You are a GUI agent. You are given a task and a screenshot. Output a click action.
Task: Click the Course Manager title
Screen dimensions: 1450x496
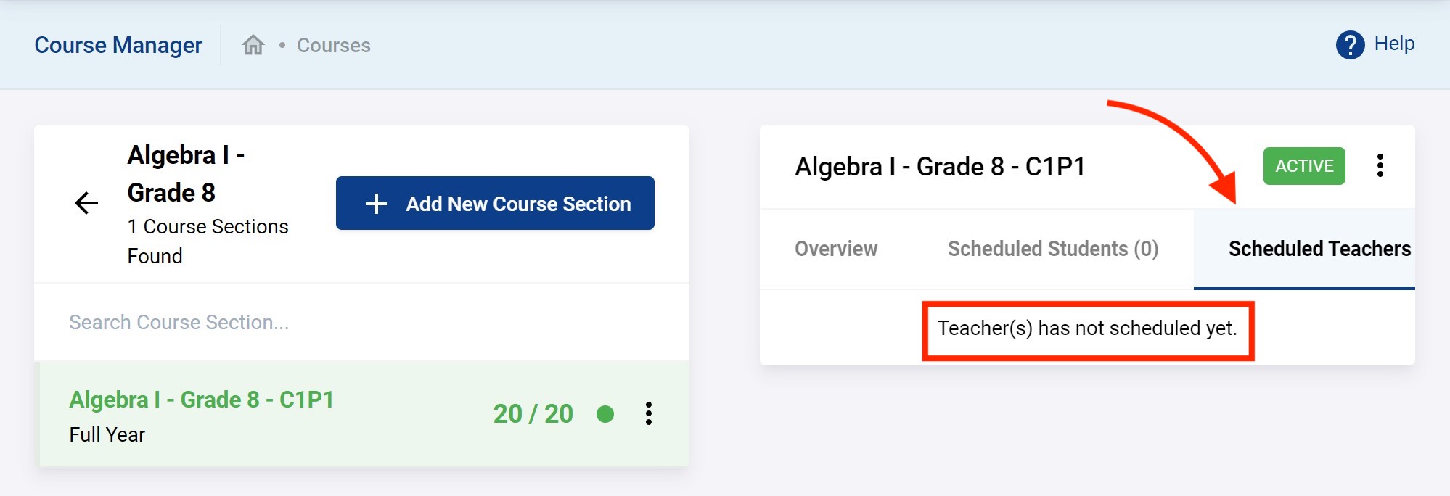118,45
